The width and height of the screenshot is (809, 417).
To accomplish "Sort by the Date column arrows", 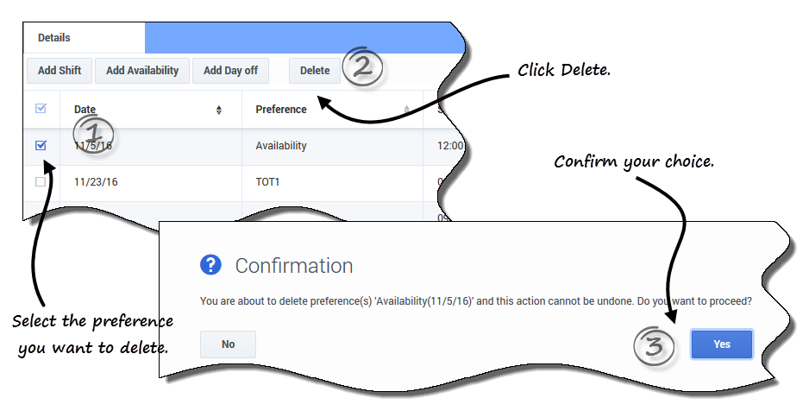I will [219, 110].
